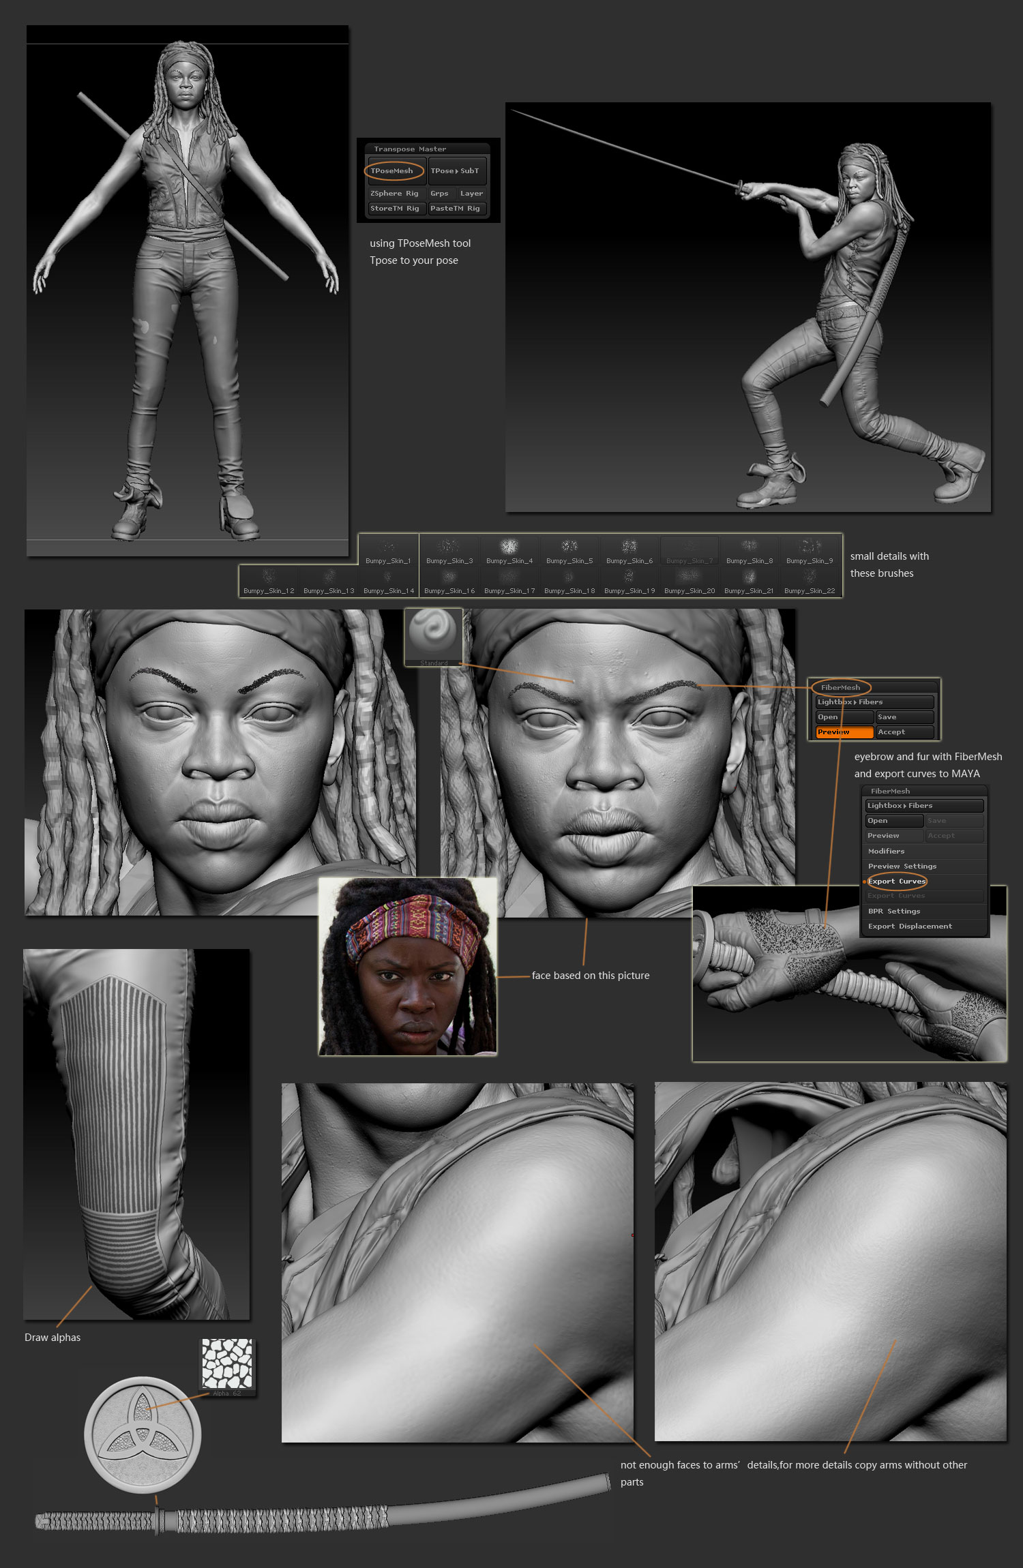
Task: Click the TPose > SubT button
Action: pyautogui.click(x=457, y=171)
